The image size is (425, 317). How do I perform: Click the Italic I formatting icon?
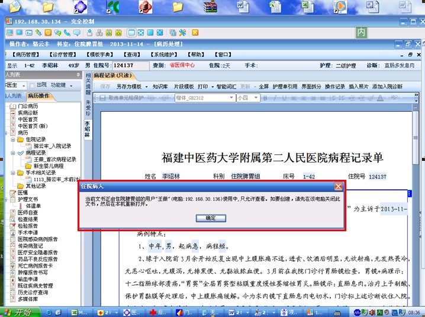(x=275, y=98)
